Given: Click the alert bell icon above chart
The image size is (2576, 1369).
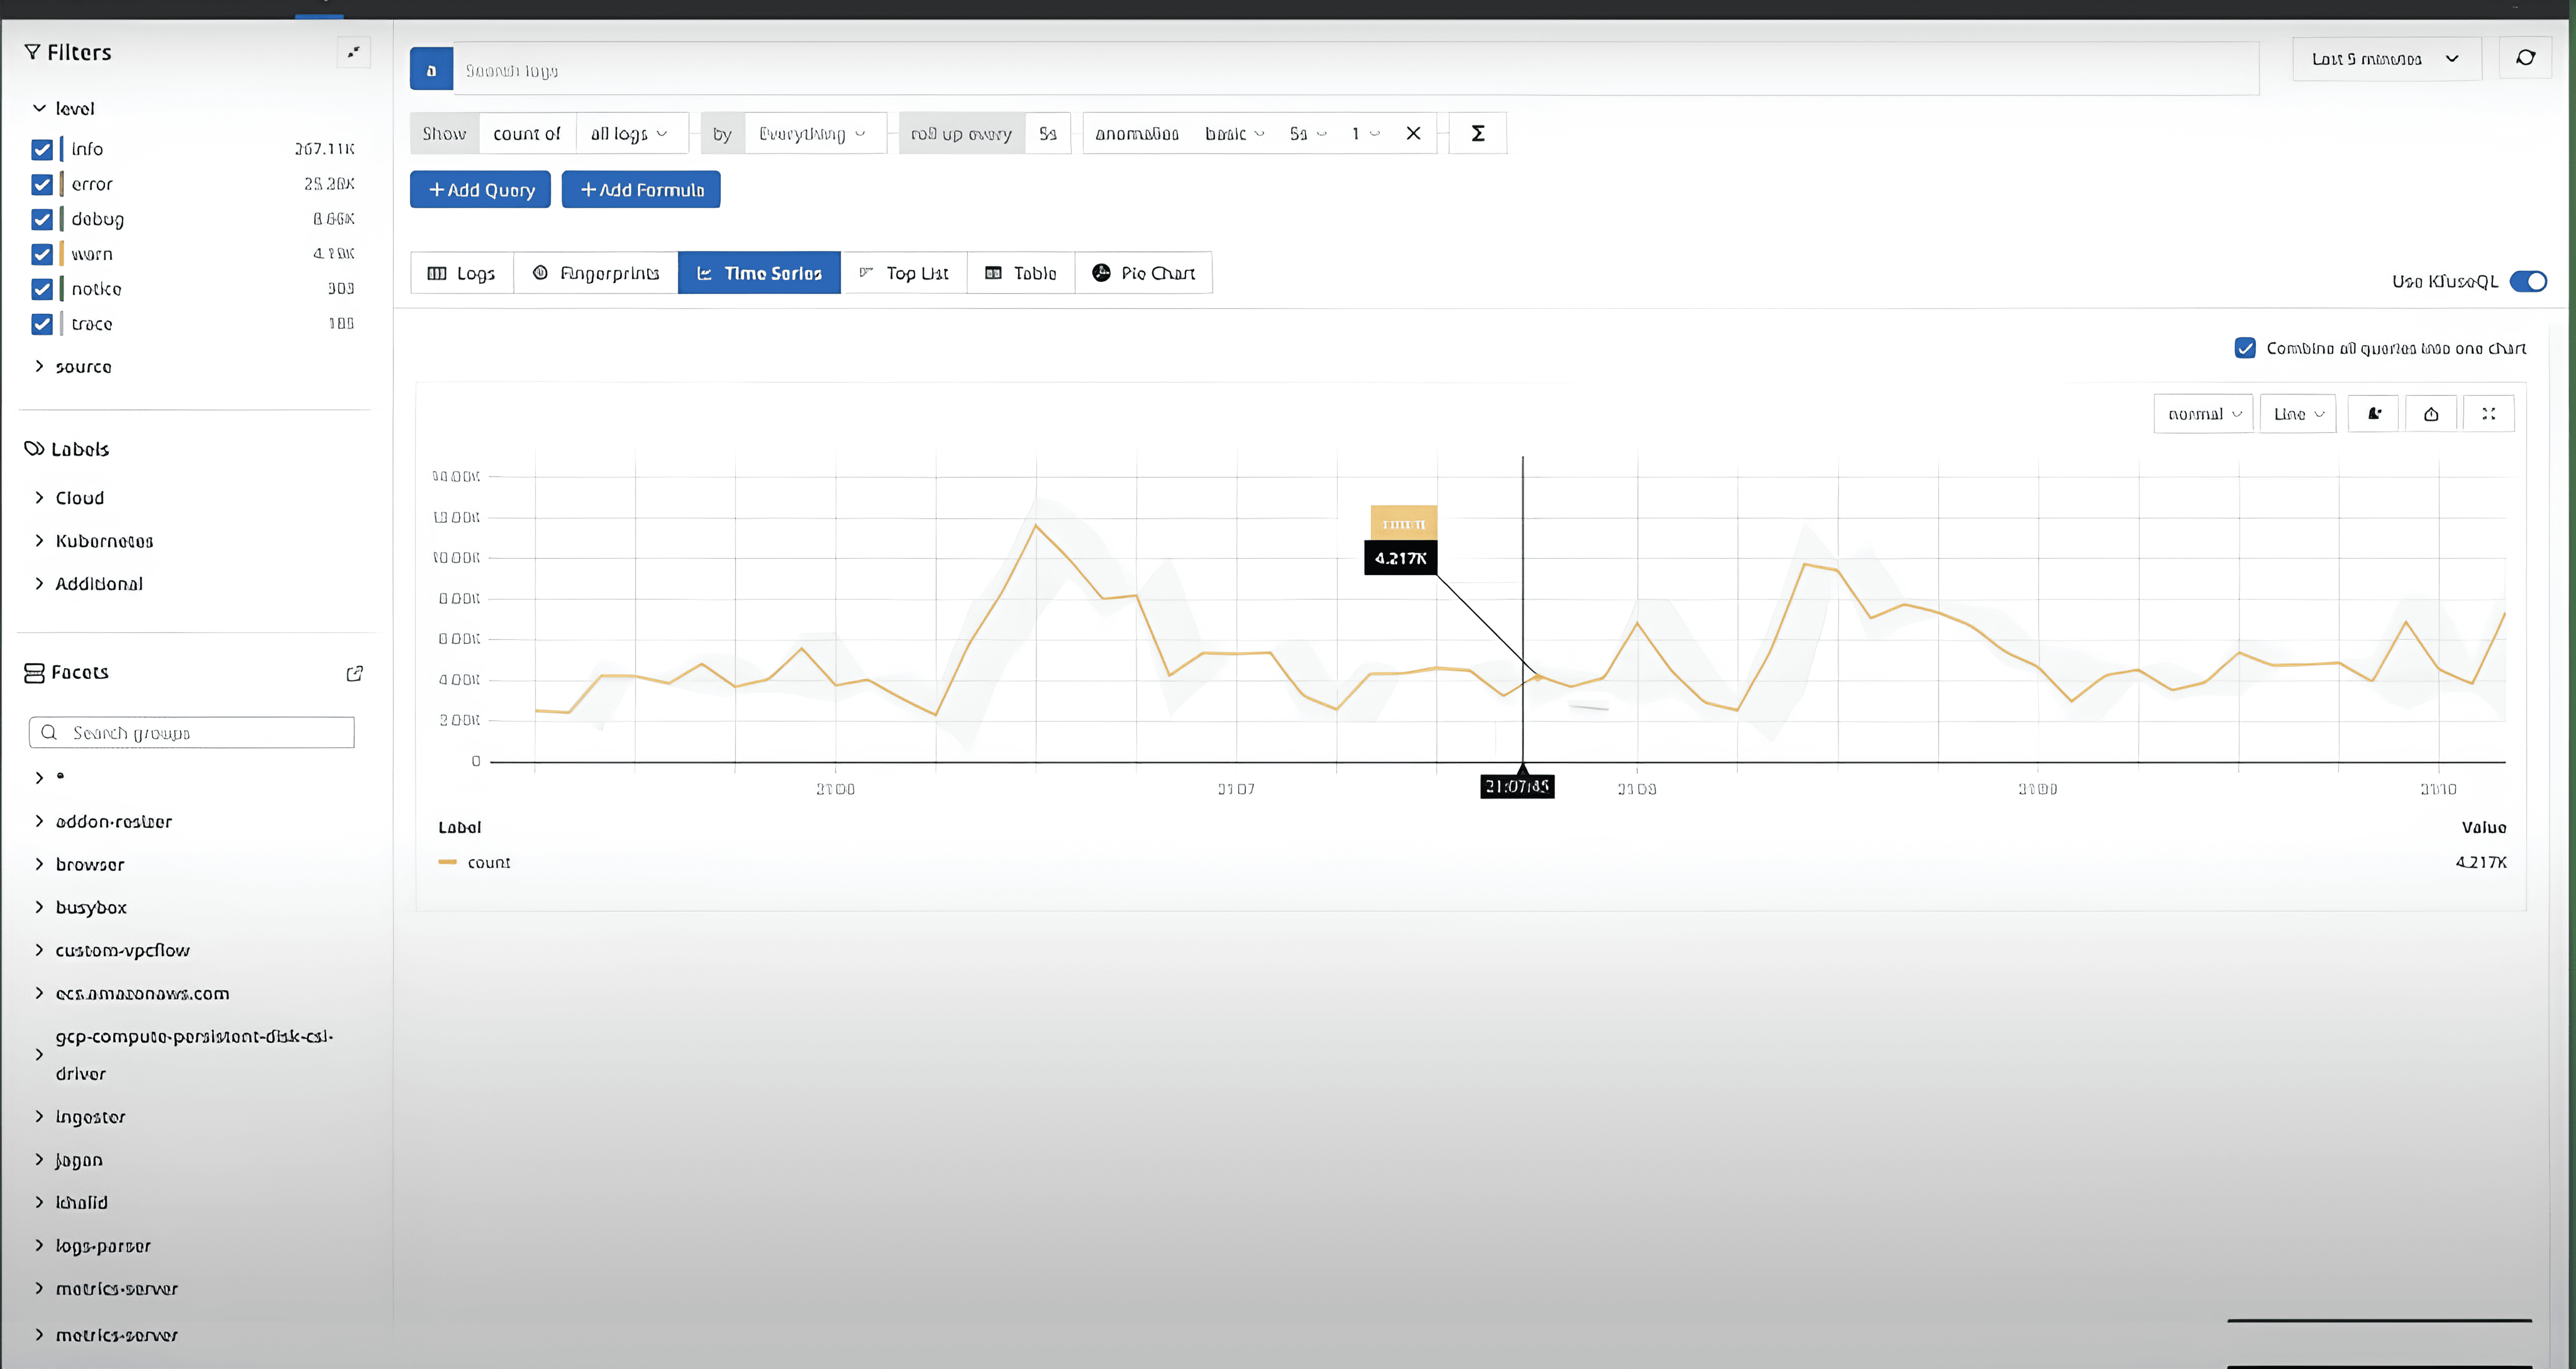Looking at the screenshot, I should [2374, 414].
